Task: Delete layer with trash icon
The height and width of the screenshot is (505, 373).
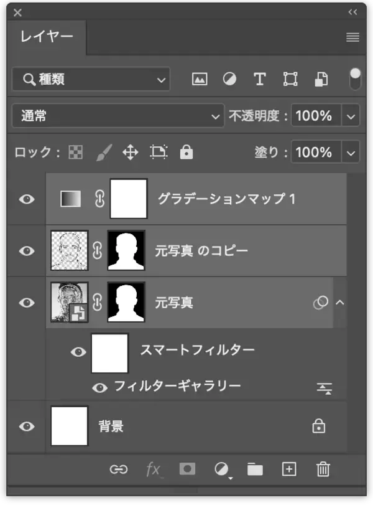Action: pyautogui.click(x=323, y=469)
